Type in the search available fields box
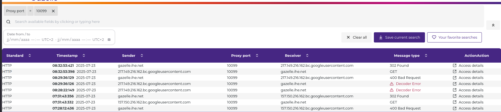 tap(111, 22)
